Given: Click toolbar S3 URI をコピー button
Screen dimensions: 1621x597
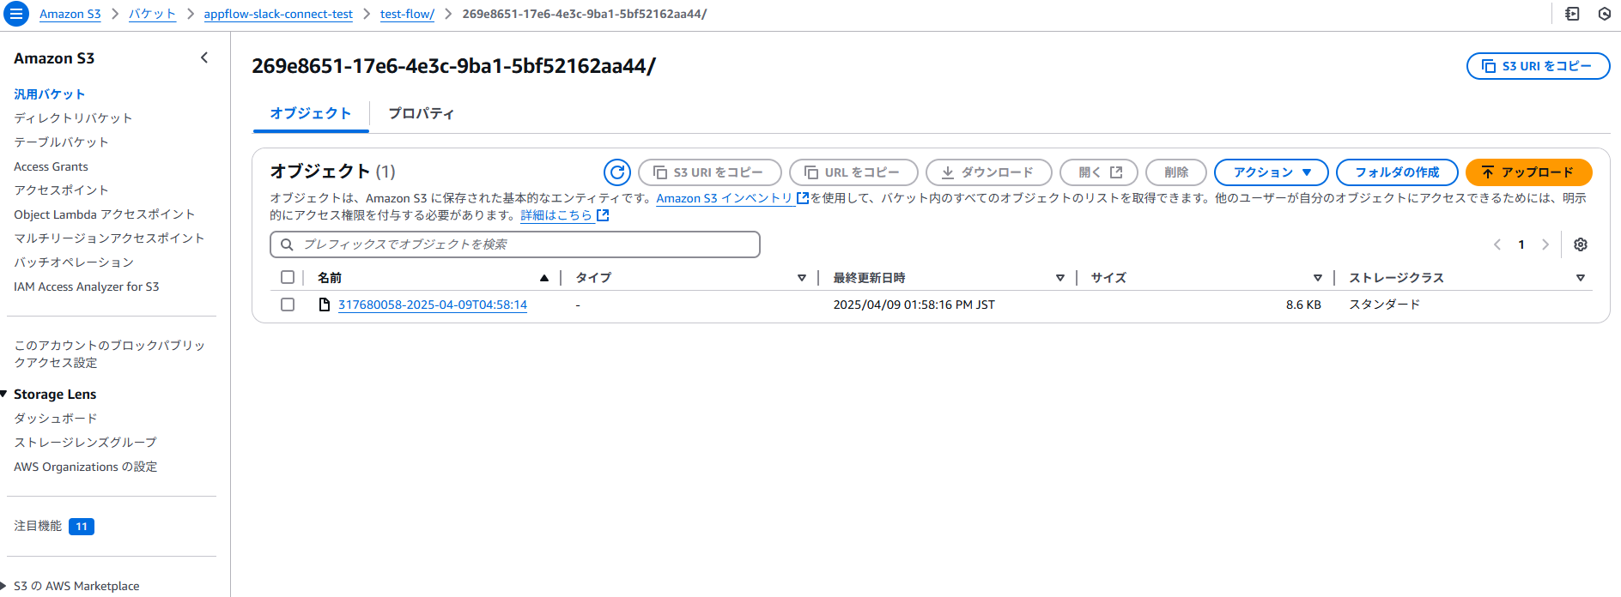Looking at the screenshot, I should pos(709,172).
